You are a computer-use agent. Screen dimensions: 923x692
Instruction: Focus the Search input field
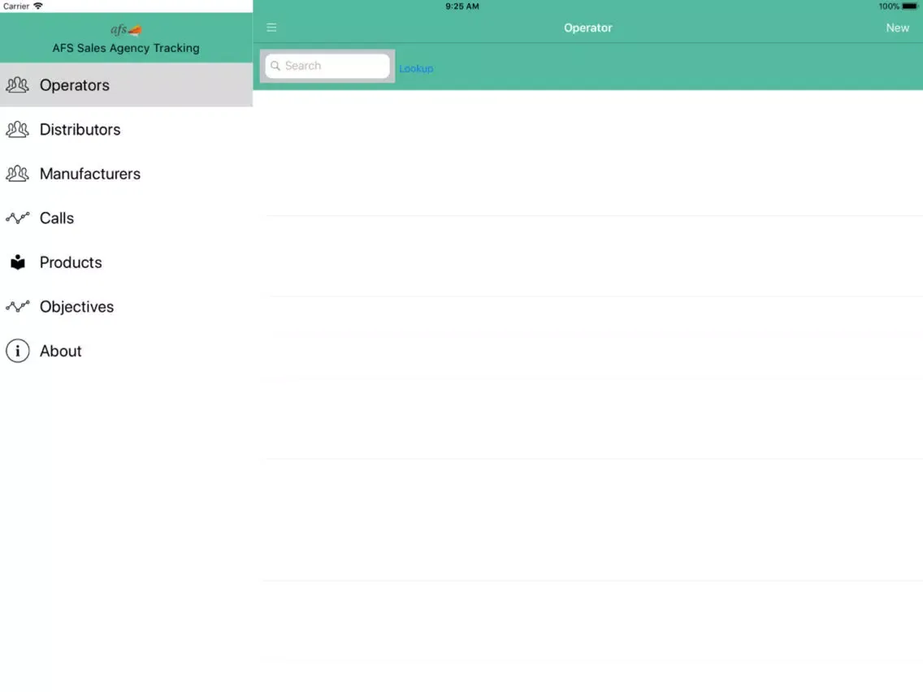tap(327, 66)
